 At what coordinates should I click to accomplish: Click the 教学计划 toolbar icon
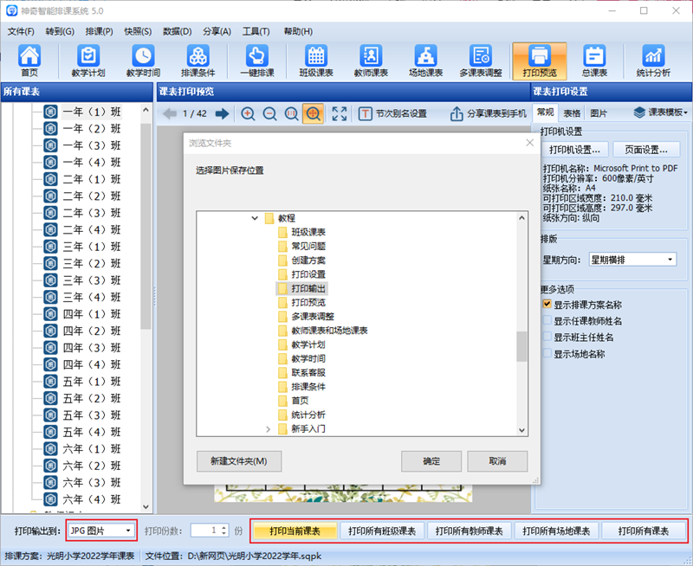(87, 61)
